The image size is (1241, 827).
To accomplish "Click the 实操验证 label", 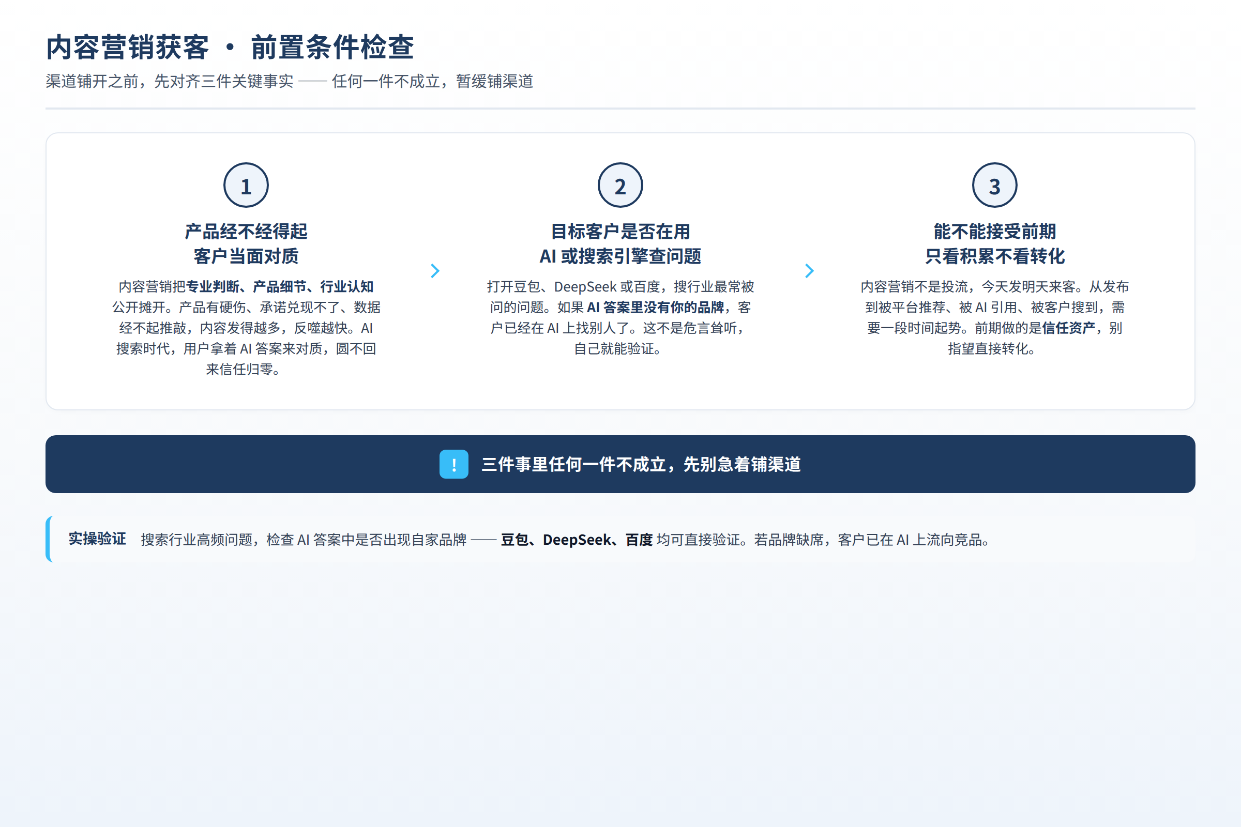I will click(97, 539).
